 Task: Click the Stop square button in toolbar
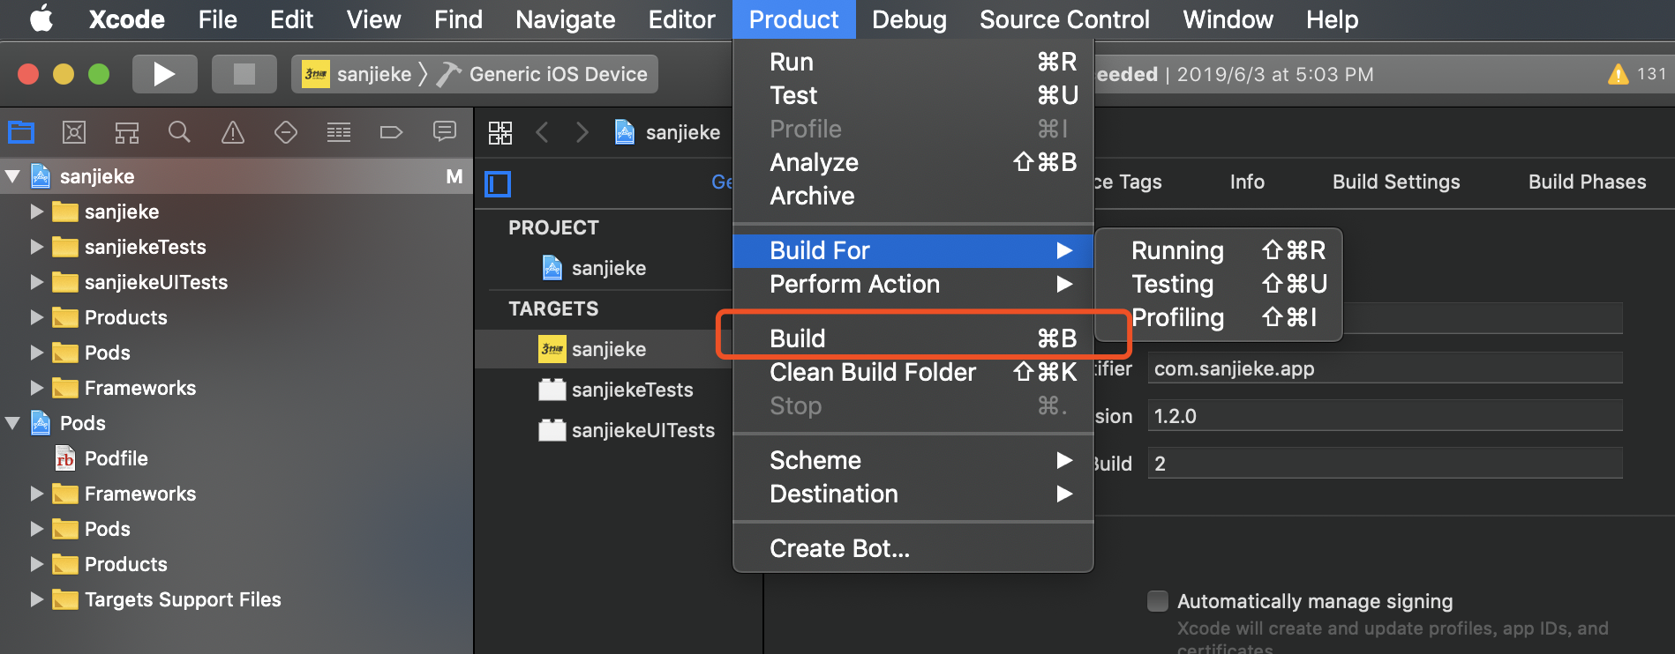coord(244,74)
